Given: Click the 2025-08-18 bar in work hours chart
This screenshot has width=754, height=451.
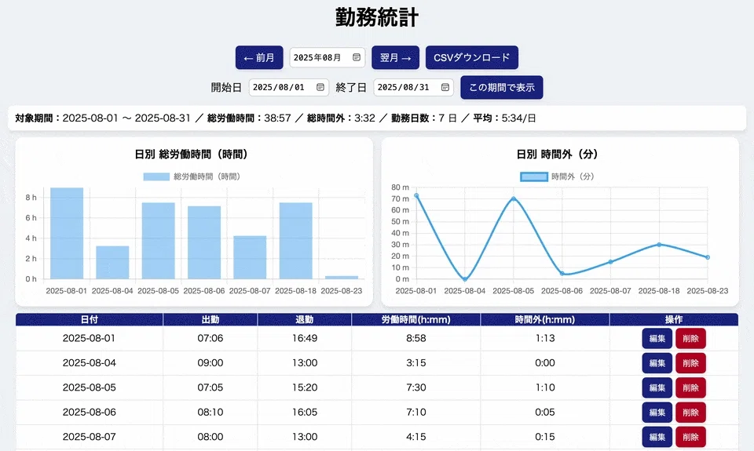Looking at the screenshot, I should [296, 241].
